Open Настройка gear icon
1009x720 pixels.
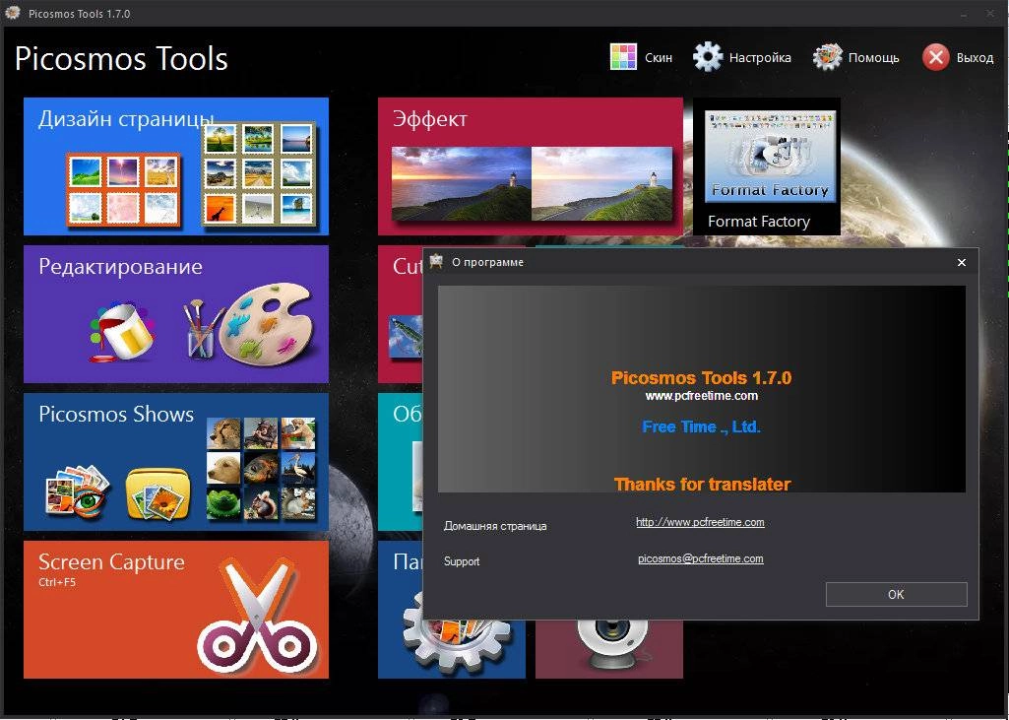tap(708, 57)
